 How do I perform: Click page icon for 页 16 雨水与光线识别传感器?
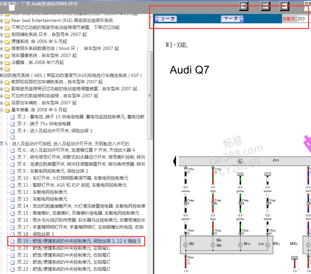[x=13, y=220]
